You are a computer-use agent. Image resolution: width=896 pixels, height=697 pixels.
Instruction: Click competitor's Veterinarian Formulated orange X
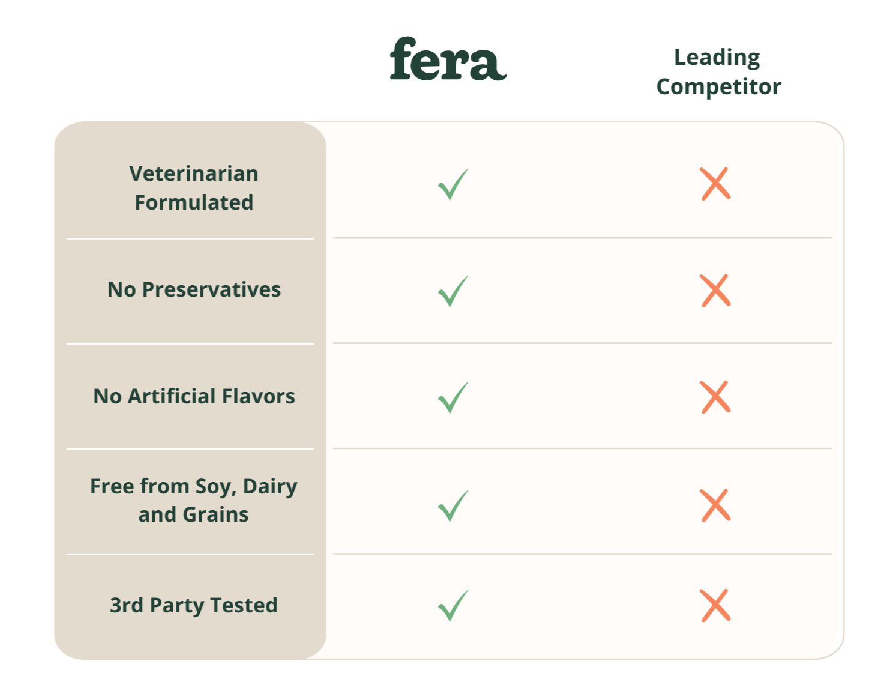pos(715,184)
